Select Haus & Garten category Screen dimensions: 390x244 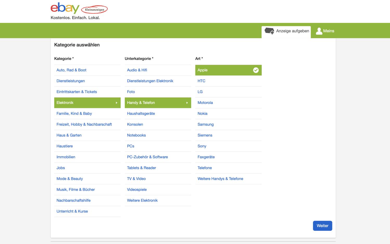pos(87,135)
